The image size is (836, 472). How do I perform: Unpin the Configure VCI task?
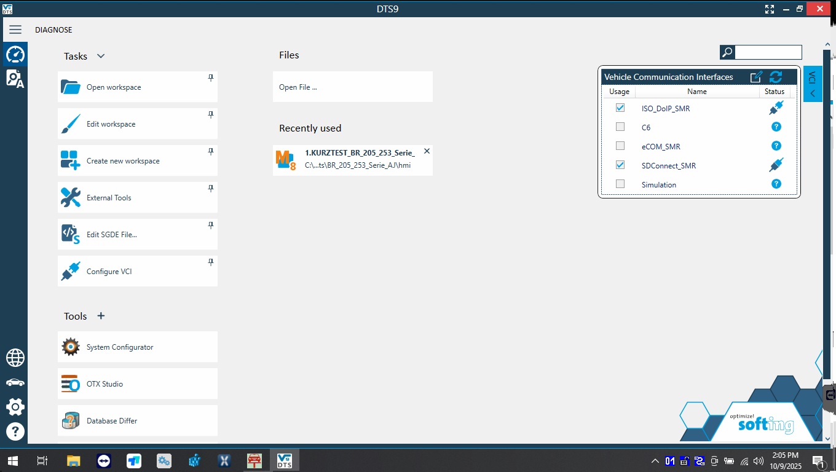point(211,262)
